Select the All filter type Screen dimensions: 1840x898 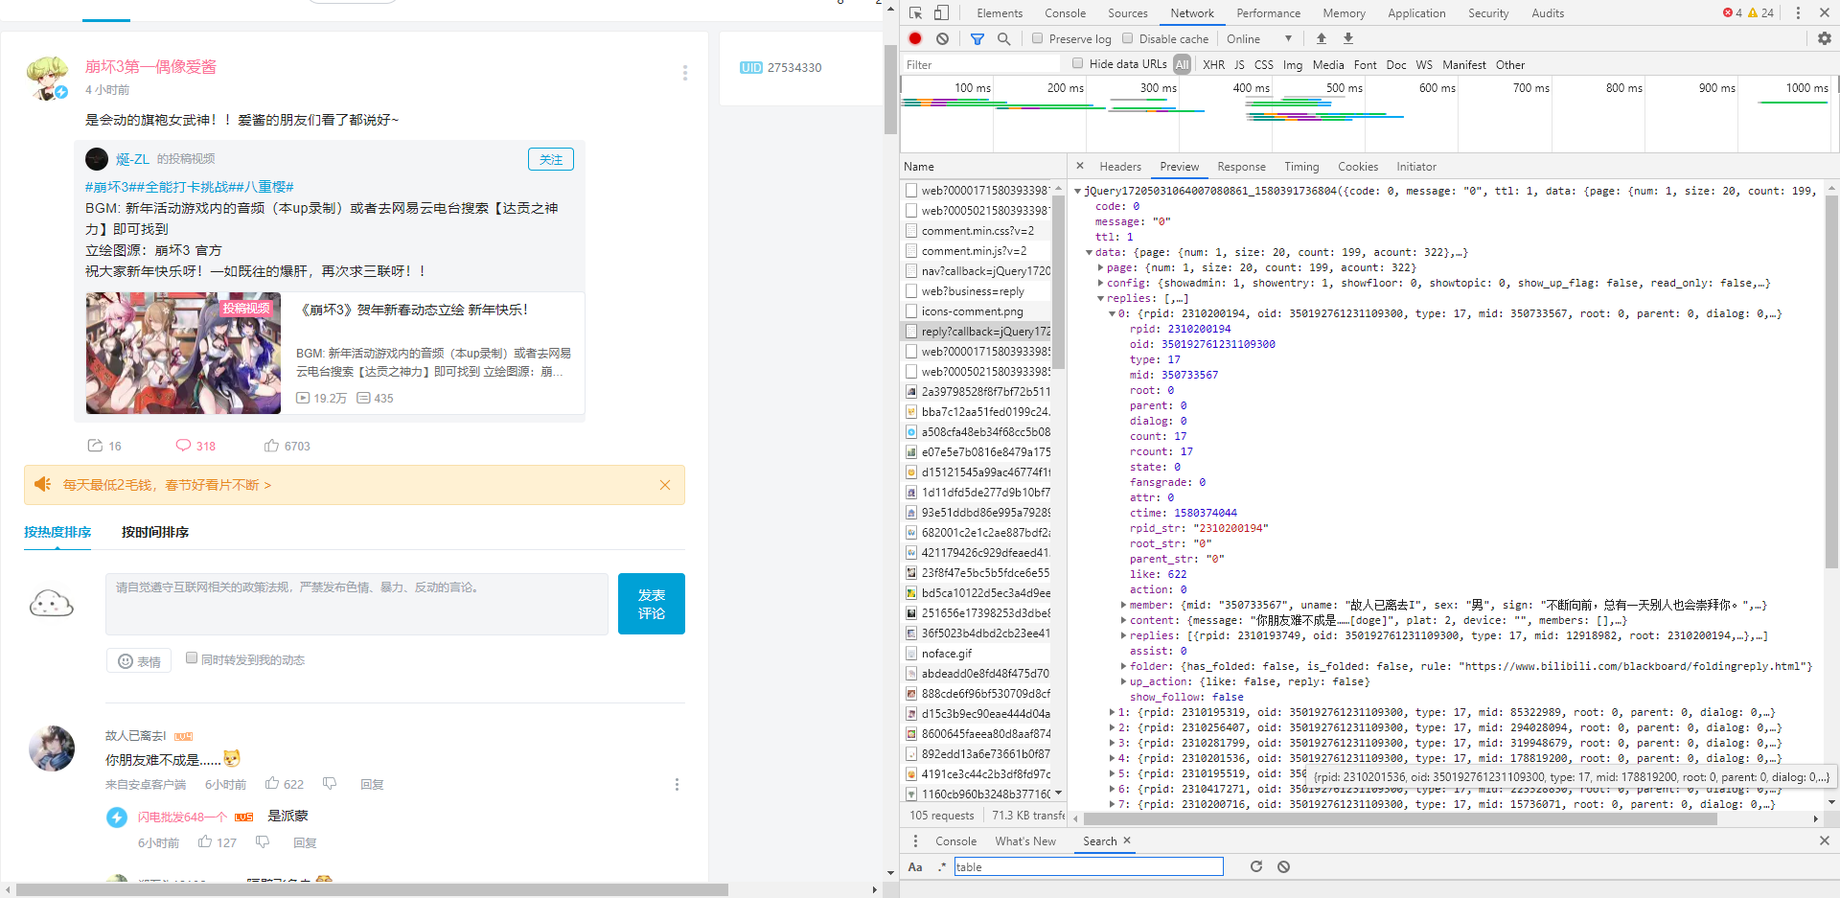coord(1182,64)
